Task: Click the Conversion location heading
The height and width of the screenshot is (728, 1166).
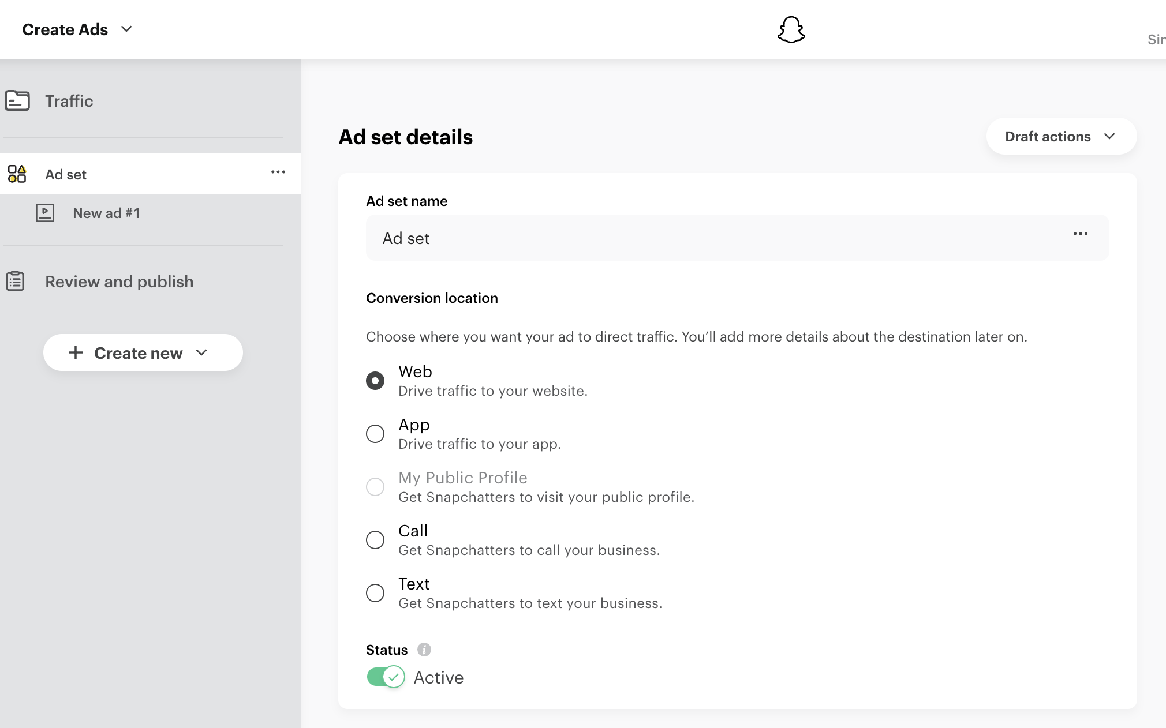Action: pyautogui.click(x=432, y=298)
